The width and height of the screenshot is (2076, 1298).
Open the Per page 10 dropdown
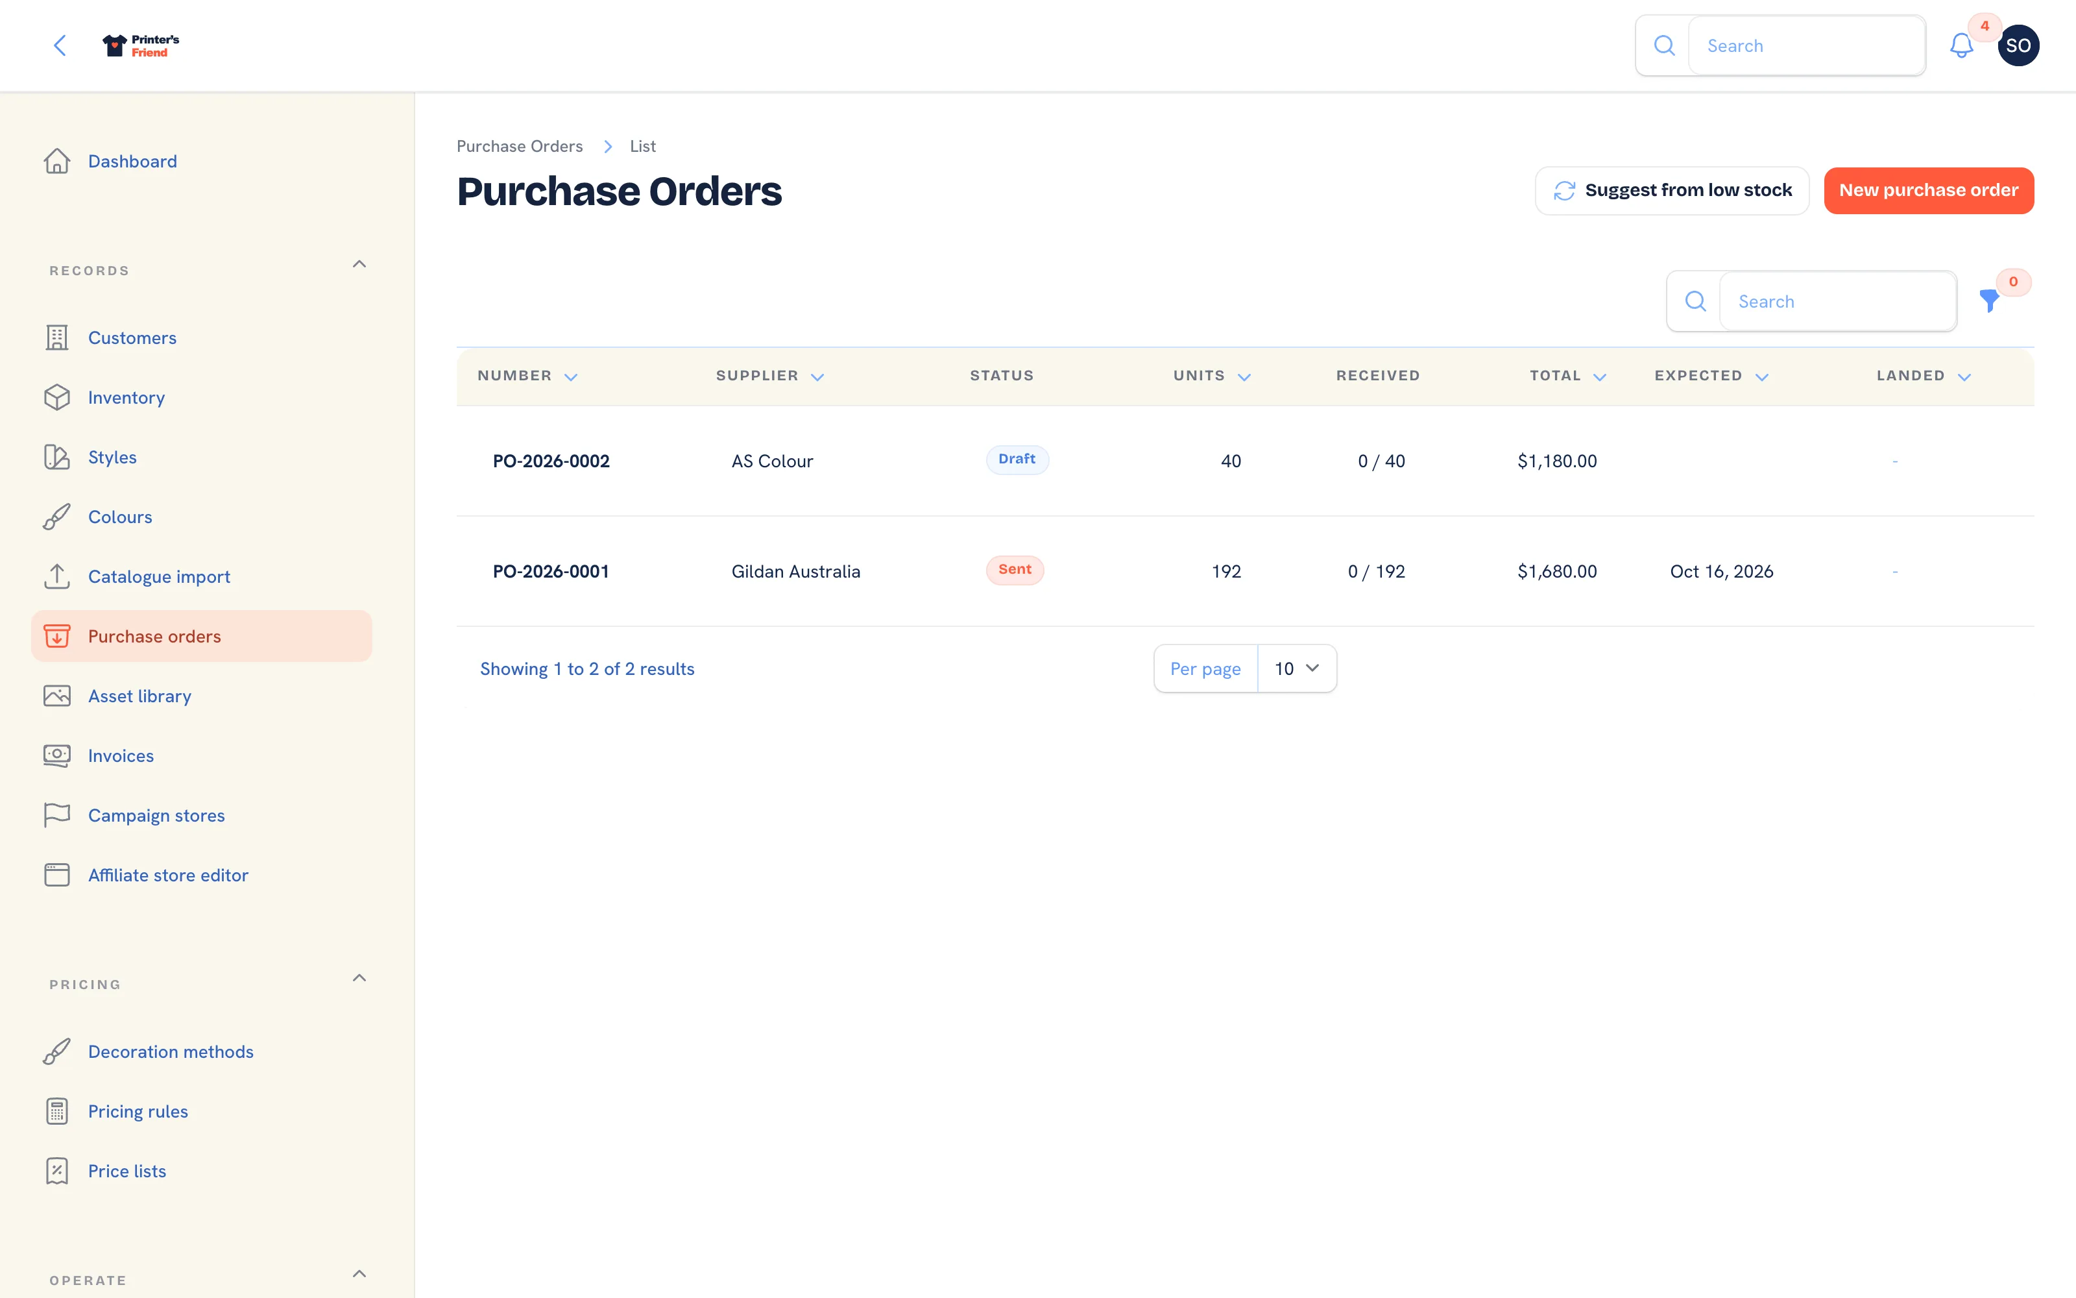1296,668
